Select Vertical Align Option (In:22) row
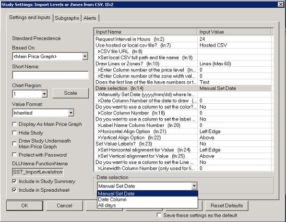This screenshot has height=222, width=286. pyautogui.click(x=183, y=137)
